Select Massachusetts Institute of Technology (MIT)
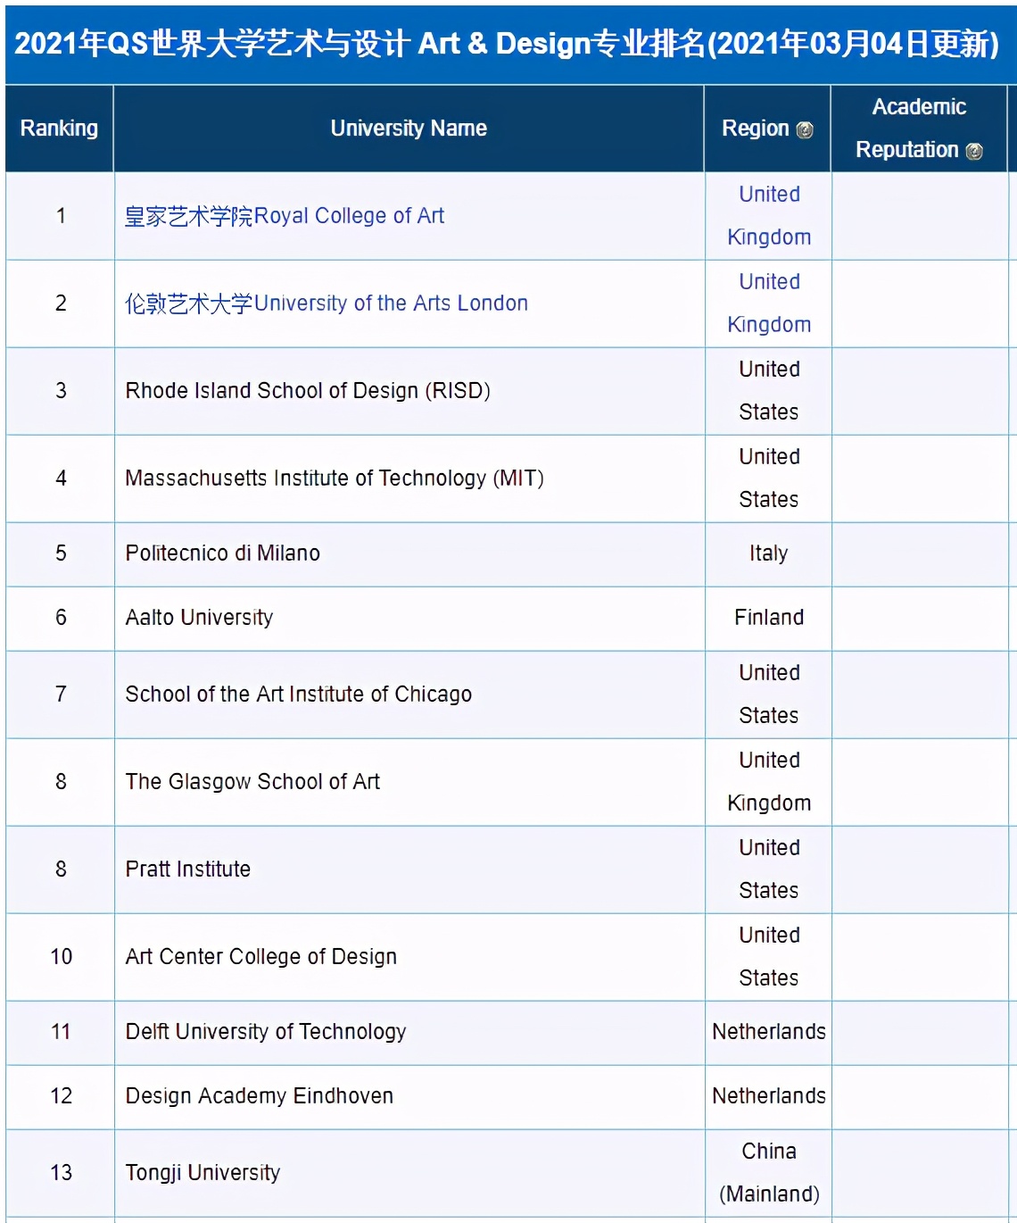The image size is (1017, 1223). [335, 478]
